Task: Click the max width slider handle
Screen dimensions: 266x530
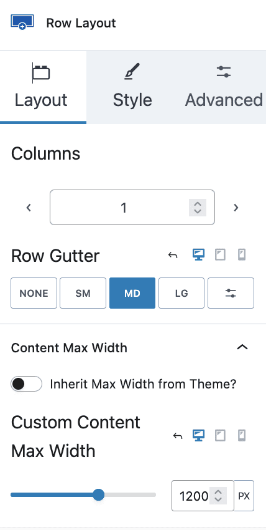Action: pos(98,495)
